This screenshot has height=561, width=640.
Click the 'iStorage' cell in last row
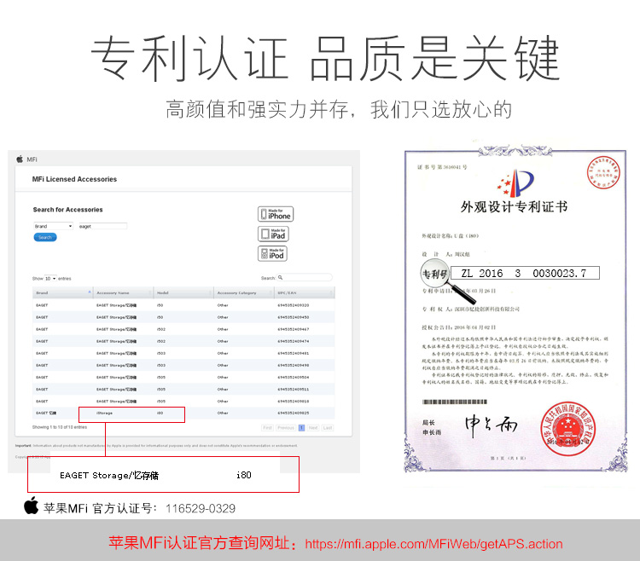coord(104,413)
